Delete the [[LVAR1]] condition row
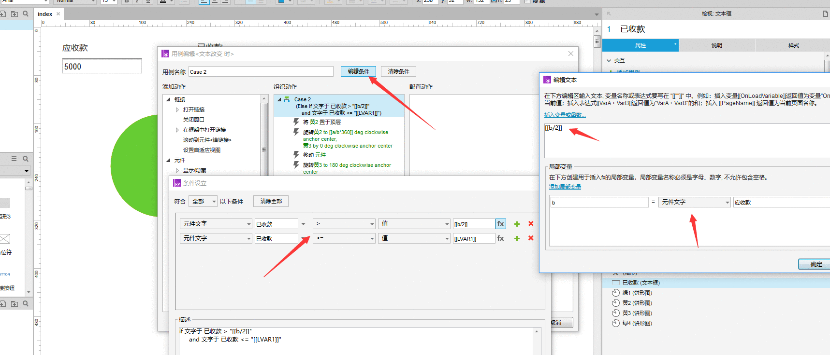Viewport: 830px width, 355px height. click(x=531, y=238)
